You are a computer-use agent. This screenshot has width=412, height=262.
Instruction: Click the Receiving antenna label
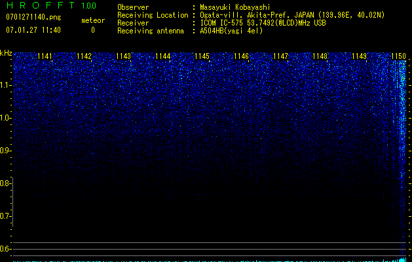tap(151, 31)
